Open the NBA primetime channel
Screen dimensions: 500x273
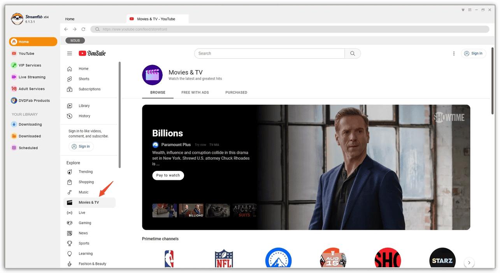tap(169, 258)
